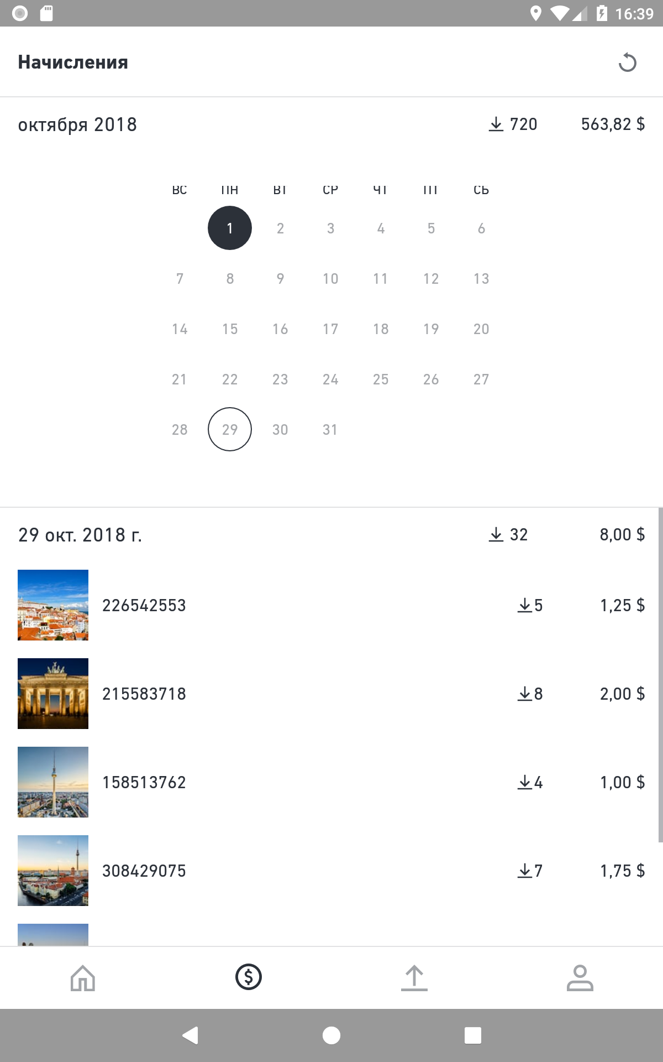663x1062 pixels.
Task: Open the upload arrow tab
Action: [414, 977]
